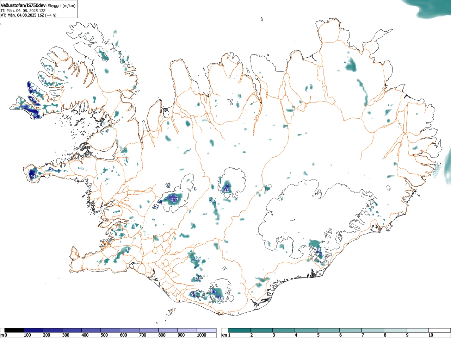Click the 217 visibility value on the map
The image size is (451, 338).
tap(174, 200)
